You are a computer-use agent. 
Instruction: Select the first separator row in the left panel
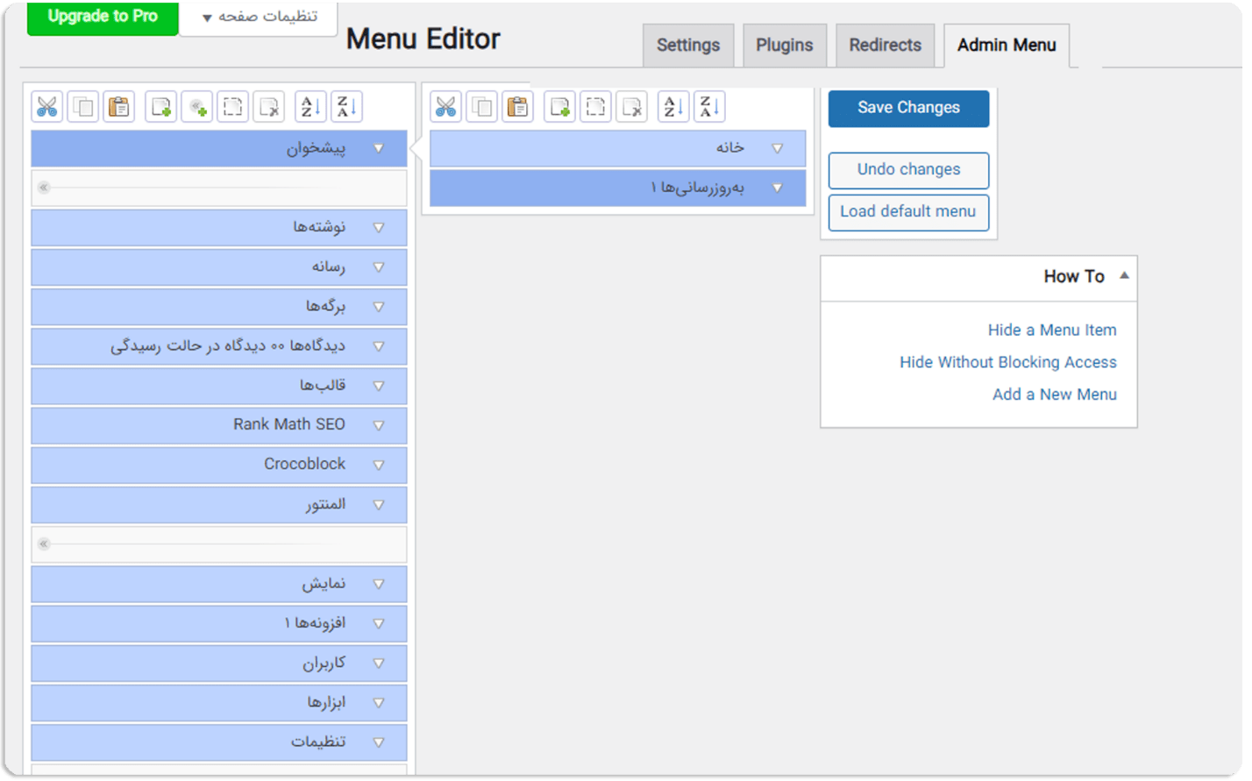click(x=218, y=188)
